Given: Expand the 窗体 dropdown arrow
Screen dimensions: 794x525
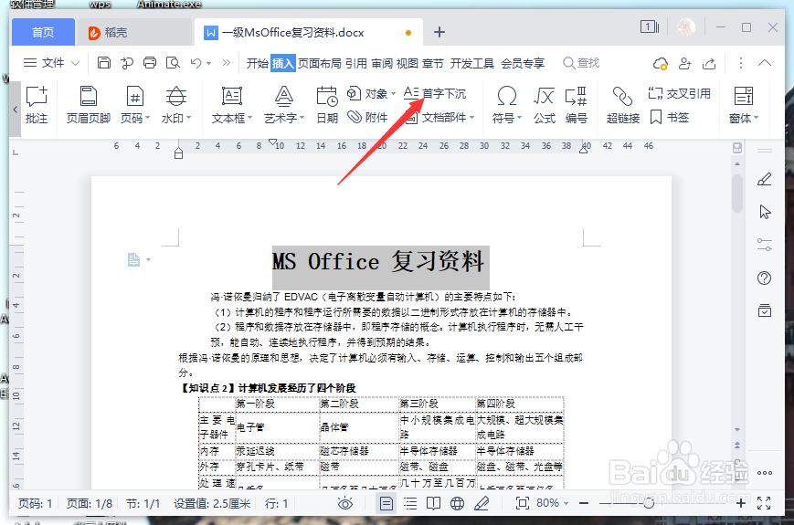Looking at the screenshot, I should pyautogui.click(x=756, y=118).
